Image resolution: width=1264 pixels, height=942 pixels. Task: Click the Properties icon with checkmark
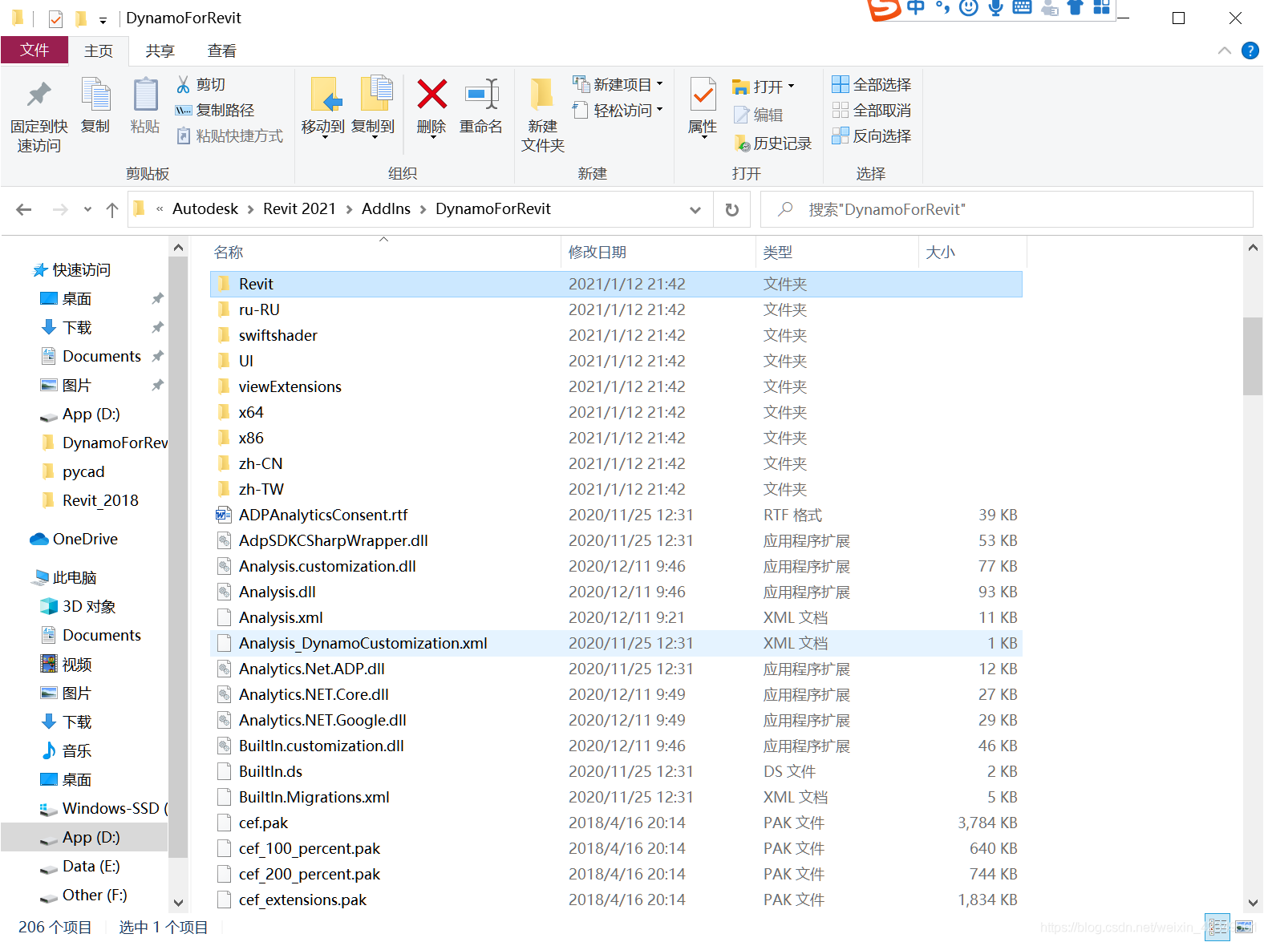(x=703, y=95)
